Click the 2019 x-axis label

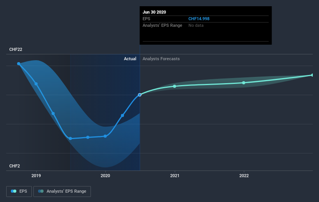(x=36, y=176)
